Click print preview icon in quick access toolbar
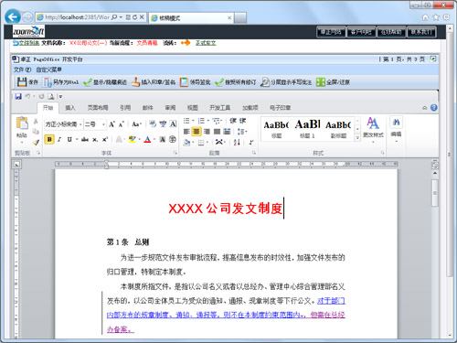The height and width of the screenshot is (343, 457). click(51, 97)
